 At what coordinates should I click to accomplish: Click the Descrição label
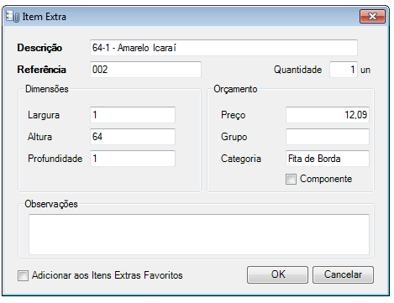pyautogui.click(x=39, y=48)
